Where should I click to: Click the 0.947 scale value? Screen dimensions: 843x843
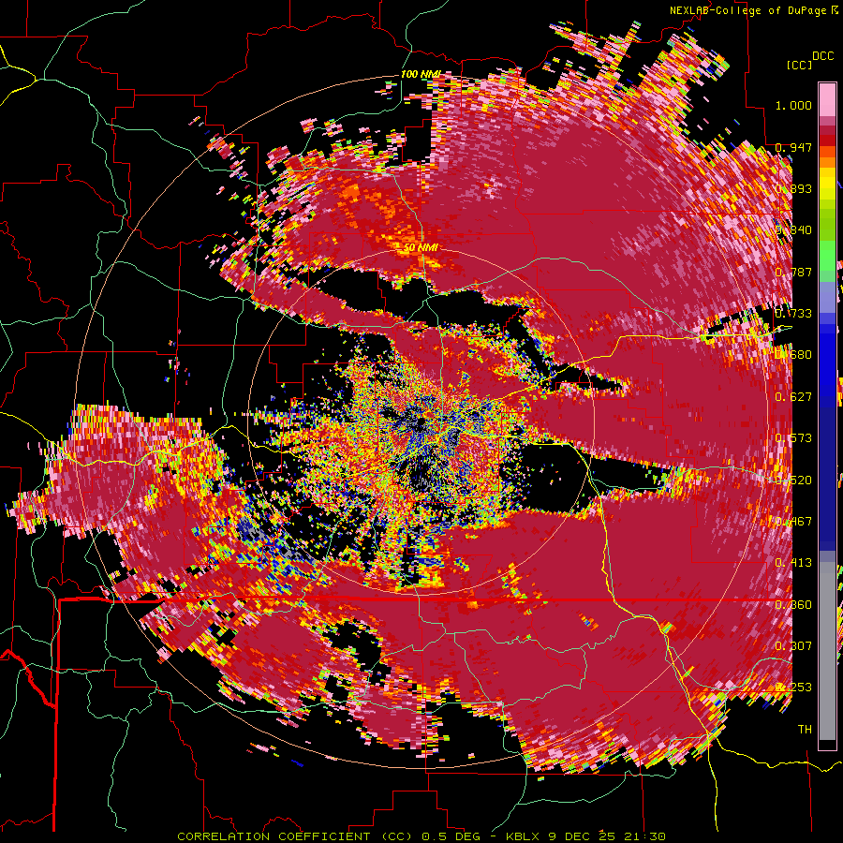coord(793,147)
